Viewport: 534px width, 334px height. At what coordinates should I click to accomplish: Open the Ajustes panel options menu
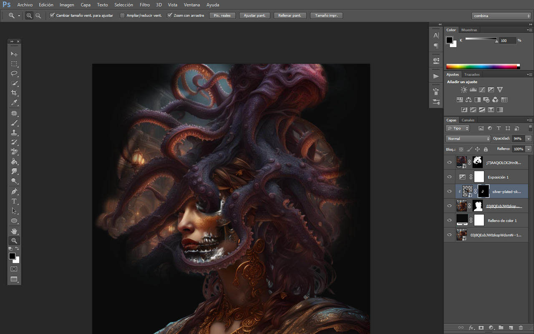point(529,74)
